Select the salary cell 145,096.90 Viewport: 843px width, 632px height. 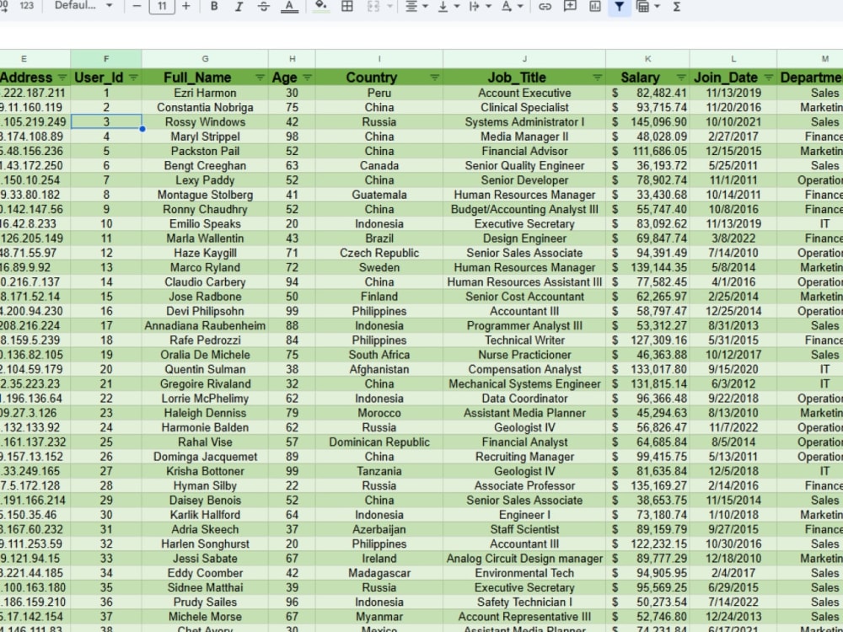point(647,122)
